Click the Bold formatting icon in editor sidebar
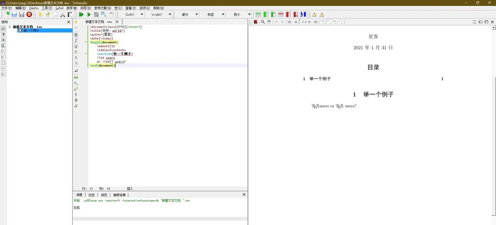The width and height of the screenshot is (496, 225). [x=76, y=35]
